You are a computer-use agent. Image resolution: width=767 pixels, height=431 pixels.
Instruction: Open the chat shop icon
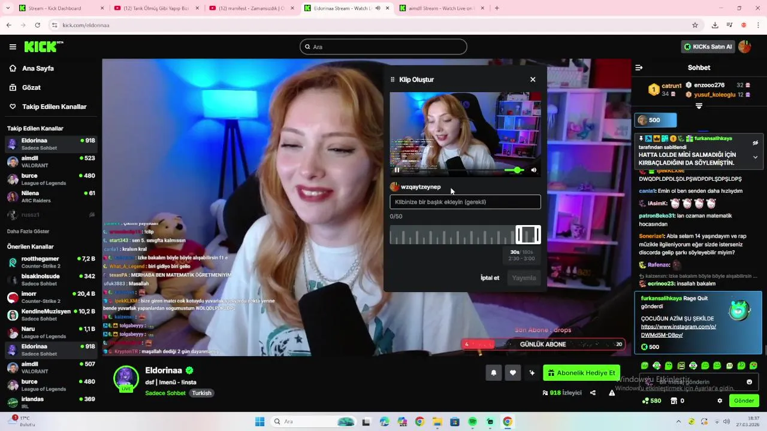tap(674, 400)
